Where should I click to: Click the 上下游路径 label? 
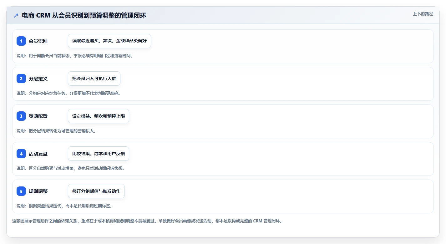(x=423, y=14)
